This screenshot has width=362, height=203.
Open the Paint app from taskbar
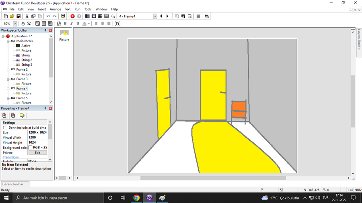point(162,198)
